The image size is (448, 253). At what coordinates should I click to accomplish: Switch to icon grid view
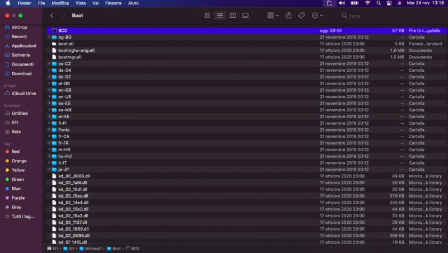pyautogui.click(x=208, y=16)
